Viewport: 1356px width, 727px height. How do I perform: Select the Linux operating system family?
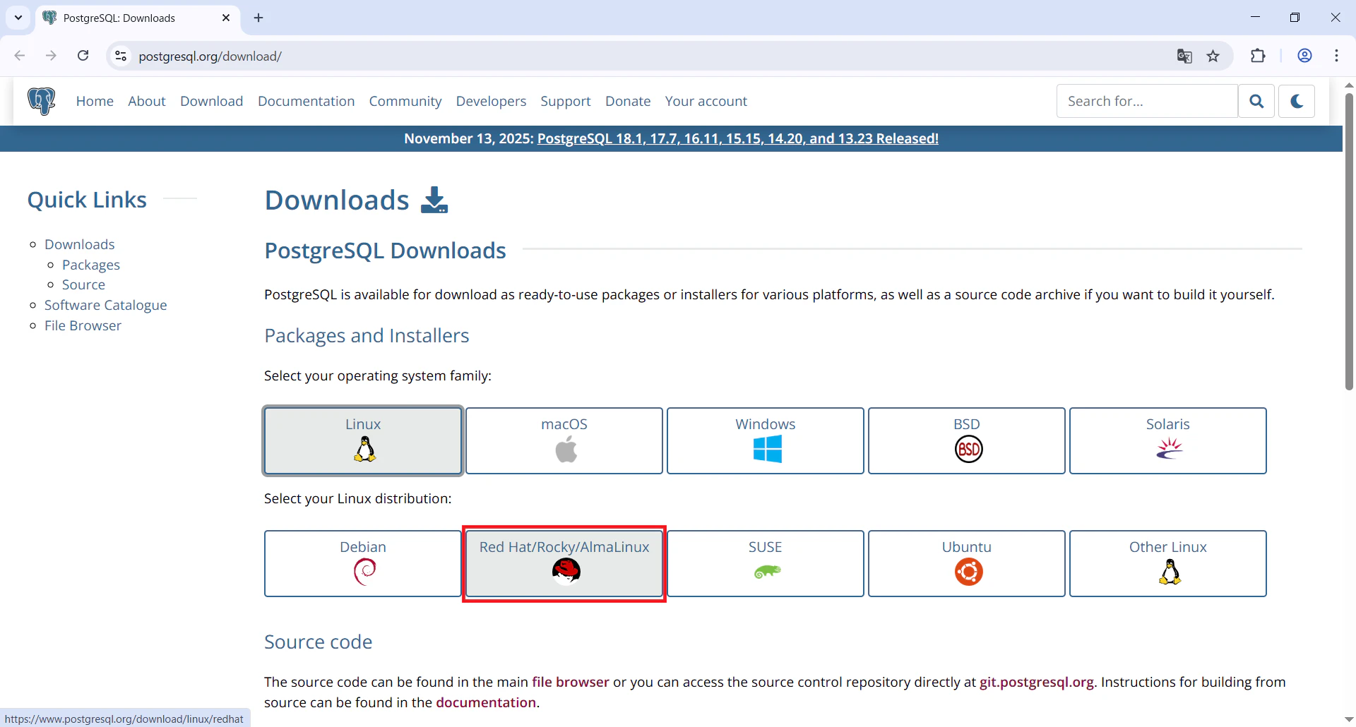(363, 440)
